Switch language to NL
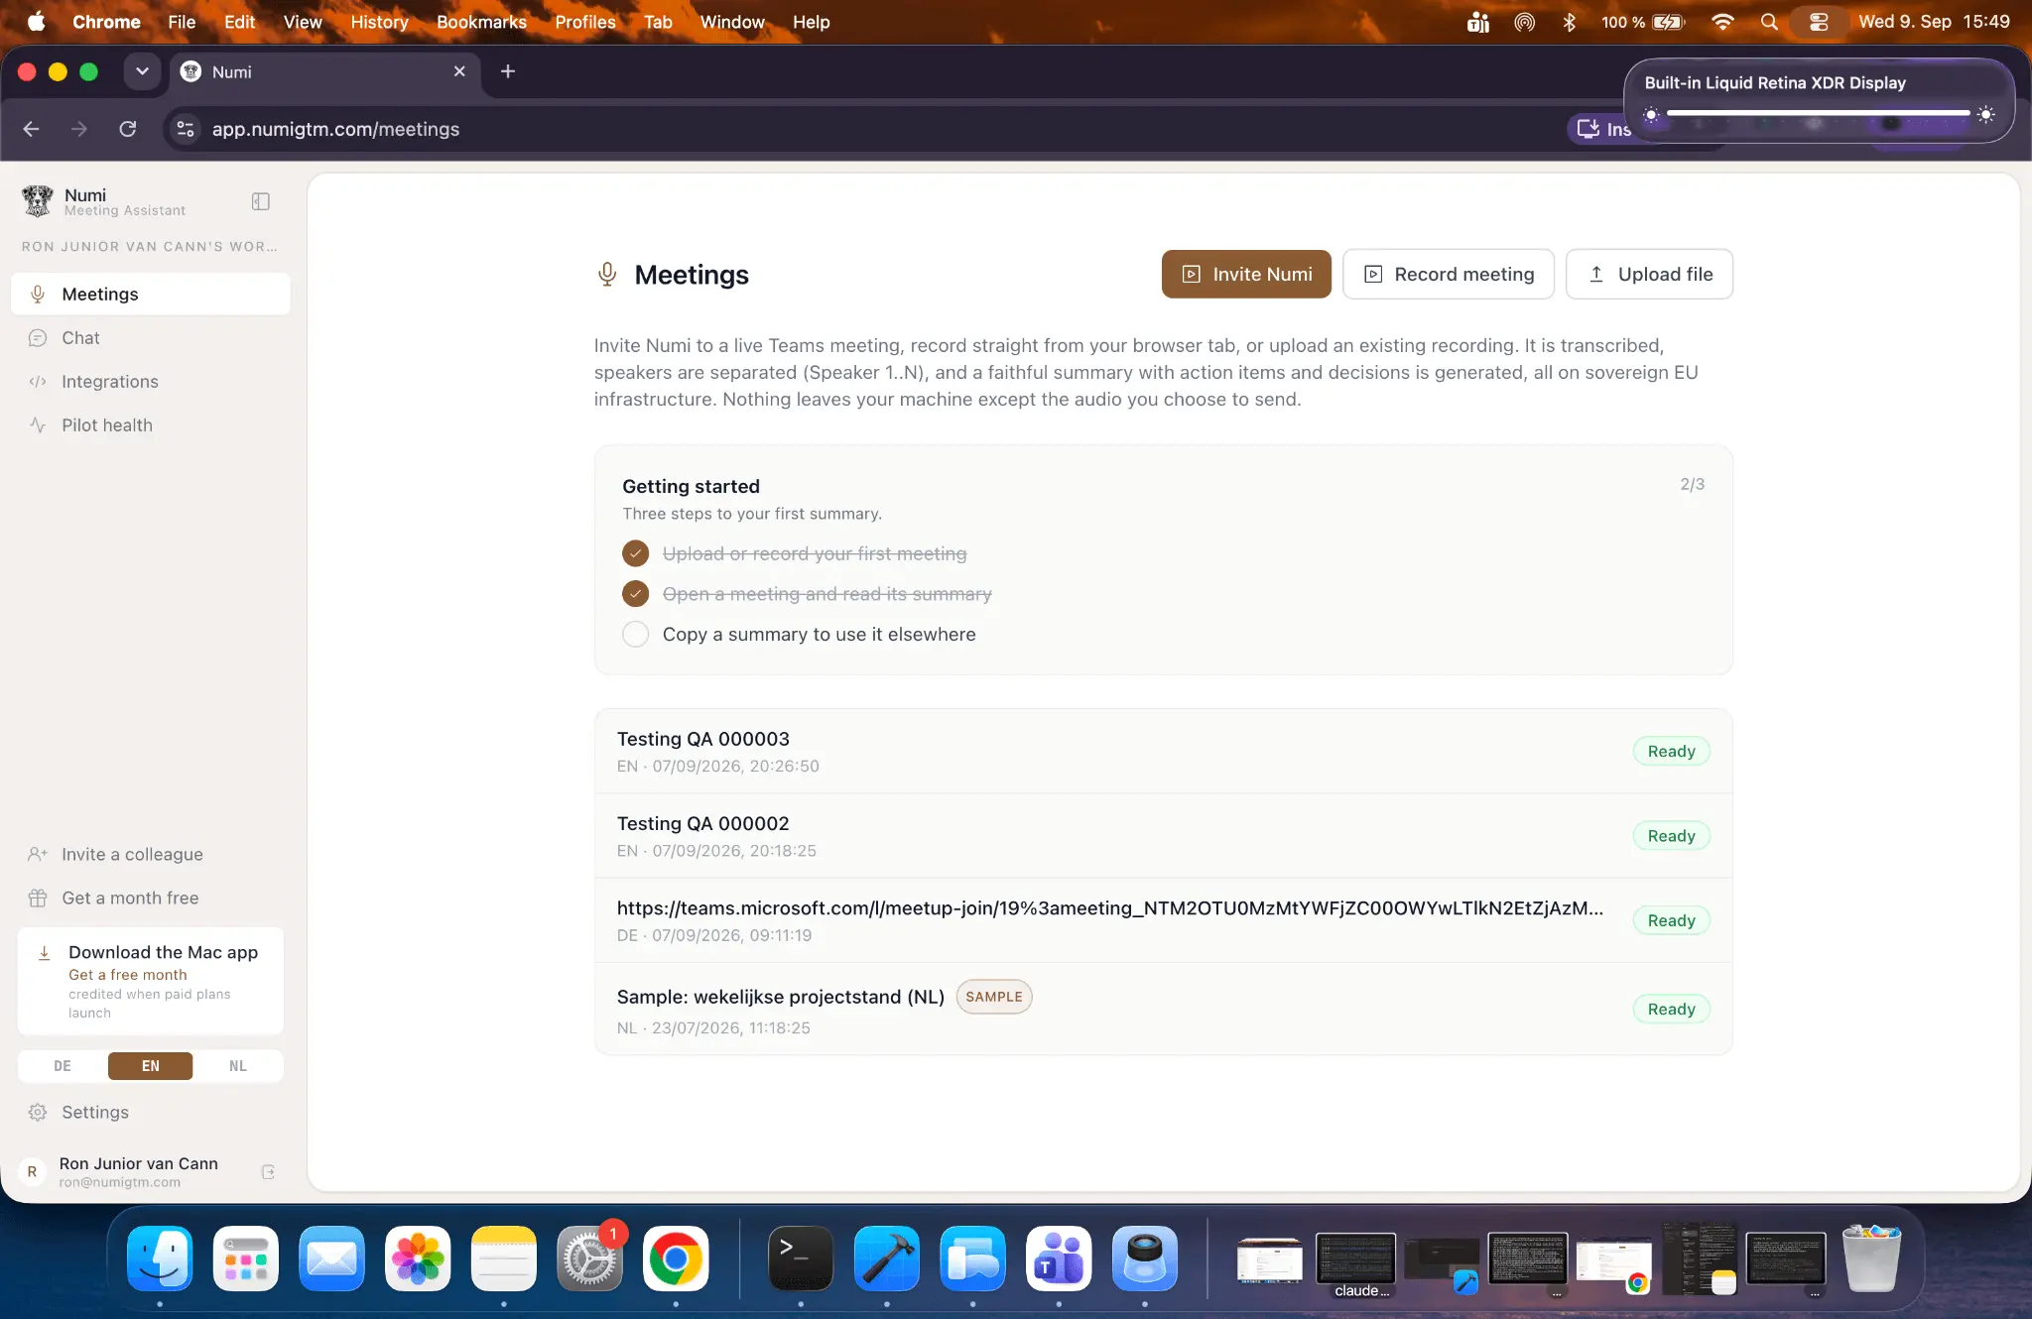 tap(238, 1066)
